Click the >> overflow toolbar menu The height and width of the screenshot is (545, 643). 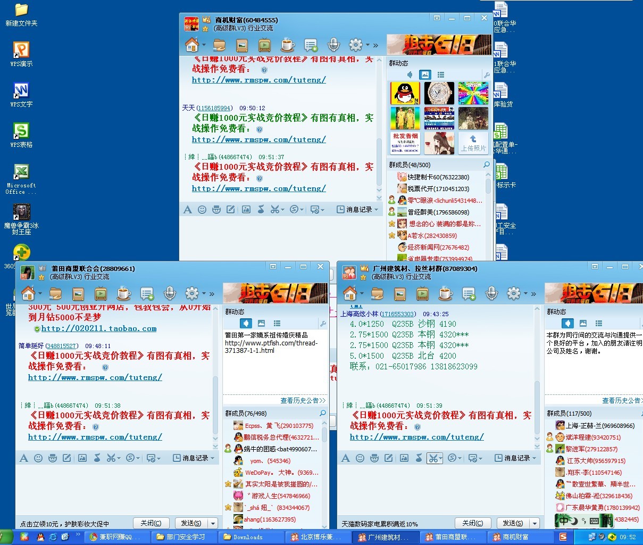pos(376,46)
